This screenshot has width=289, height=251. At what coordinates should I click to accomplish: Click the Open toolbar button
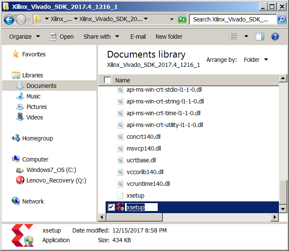point(61,37)
